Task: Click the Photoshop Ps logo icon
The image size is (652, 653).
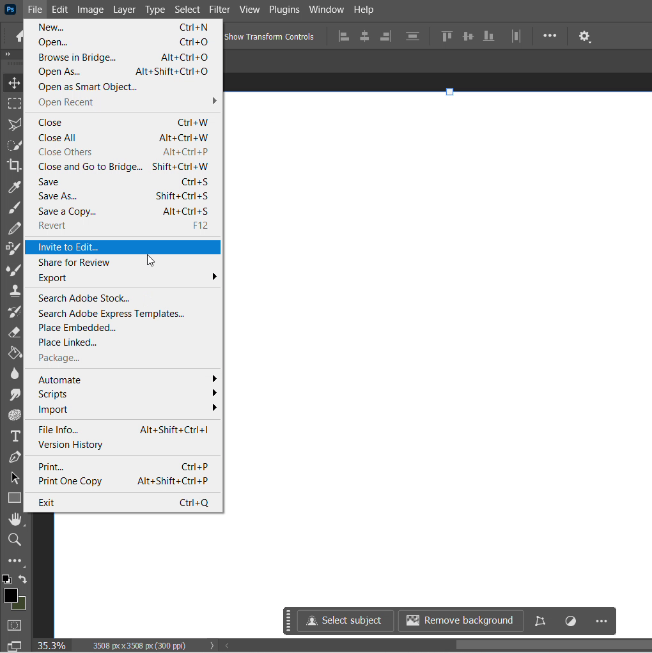Action: pyautogui.click(x=10, y=9)
